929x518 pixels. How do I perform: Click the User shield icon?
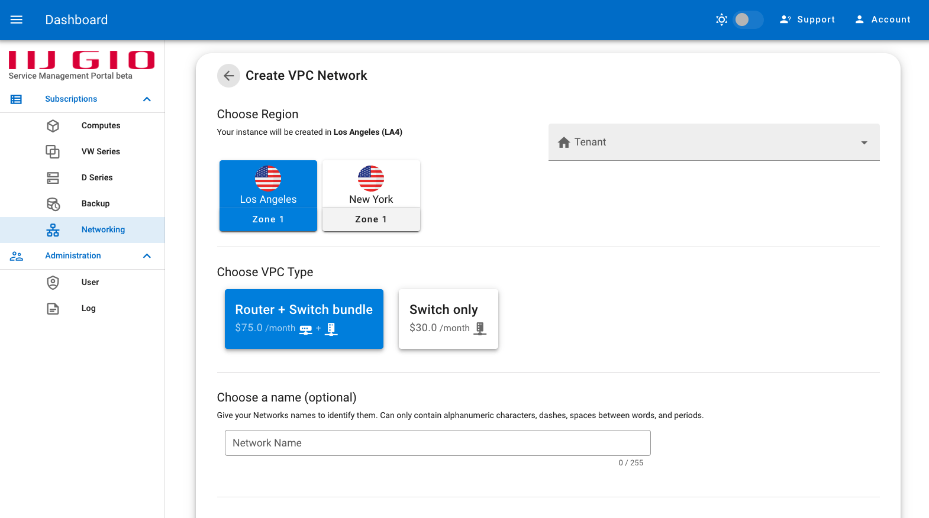point(53,282)
